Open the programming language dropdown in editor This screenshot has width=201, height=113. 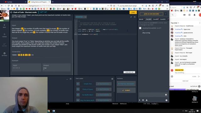81,17
